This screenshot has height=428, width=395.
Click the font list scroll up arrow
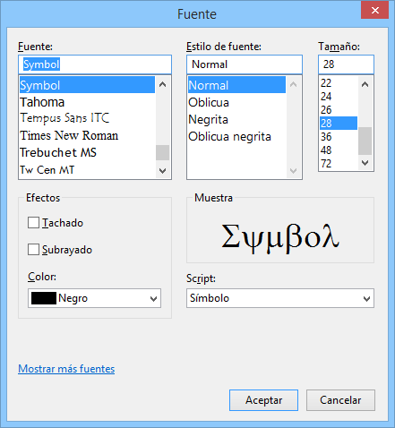(x=162, y=84)
